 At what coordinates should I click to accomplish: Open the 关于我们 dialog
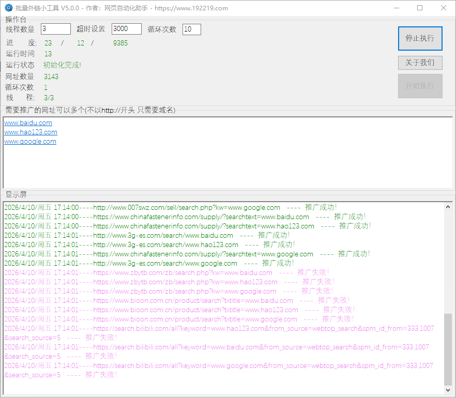coord(420,63)
